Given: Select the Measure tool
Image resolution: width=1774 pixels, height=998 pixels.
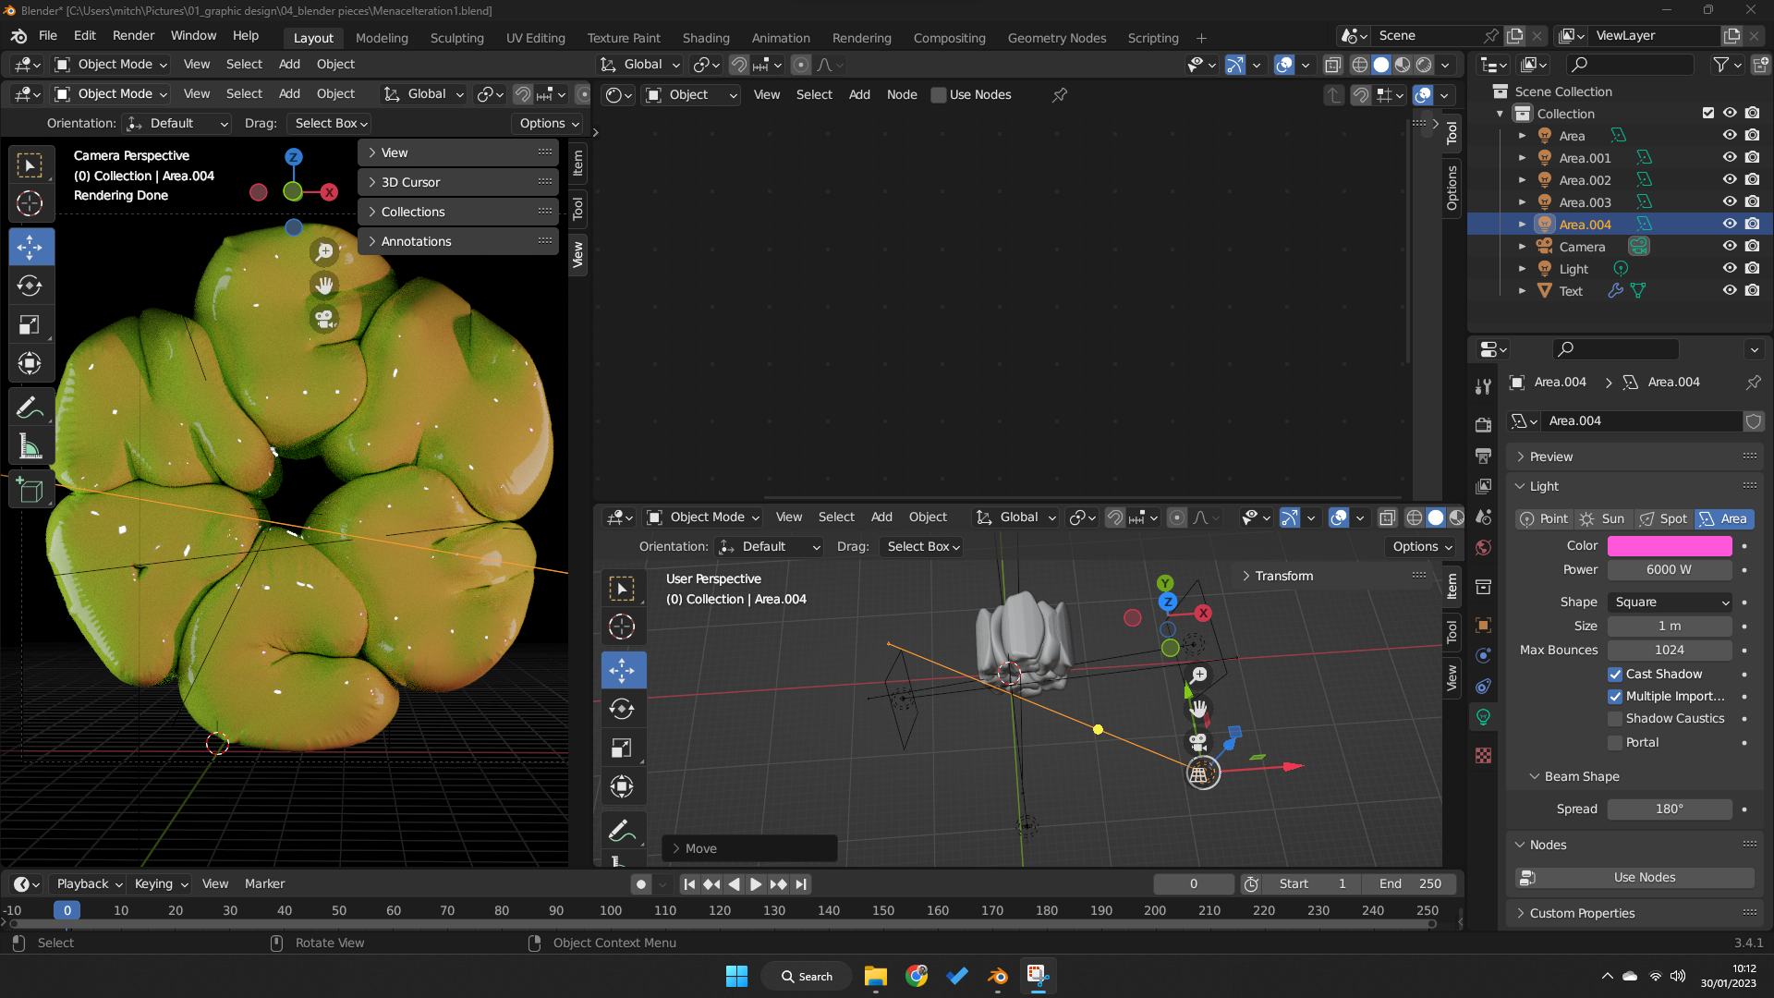Looking at the screenshot, I should tap(30, 446).
